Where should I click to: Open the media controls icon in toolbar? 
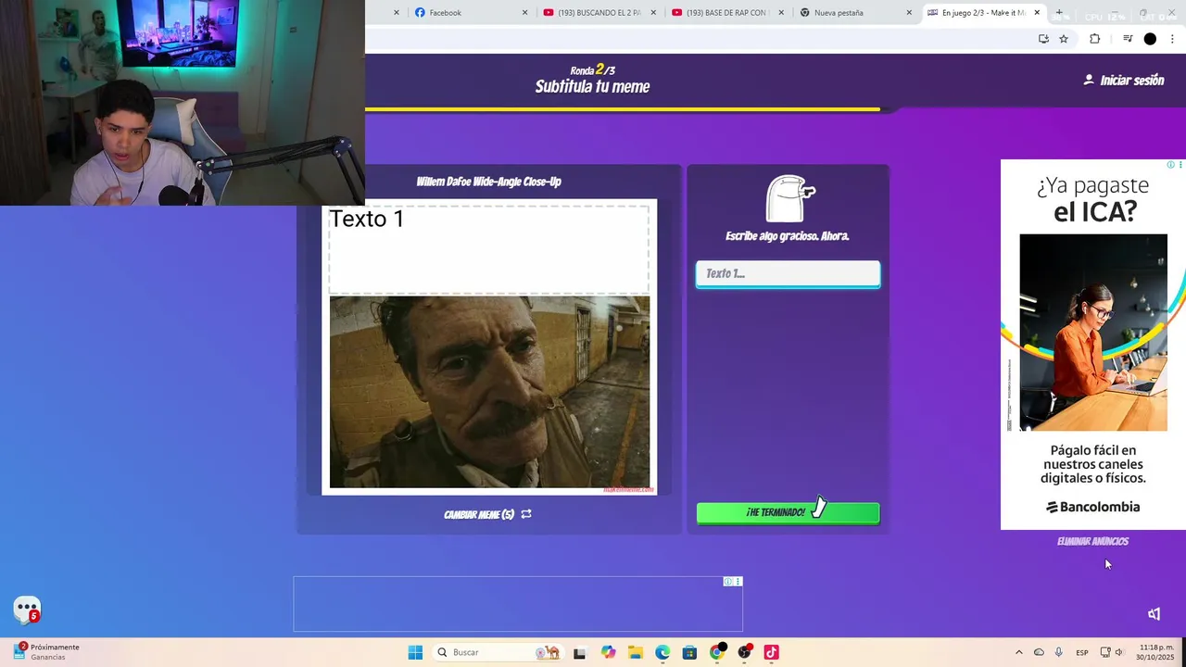pyautogui.click(x=1128, y=39)
